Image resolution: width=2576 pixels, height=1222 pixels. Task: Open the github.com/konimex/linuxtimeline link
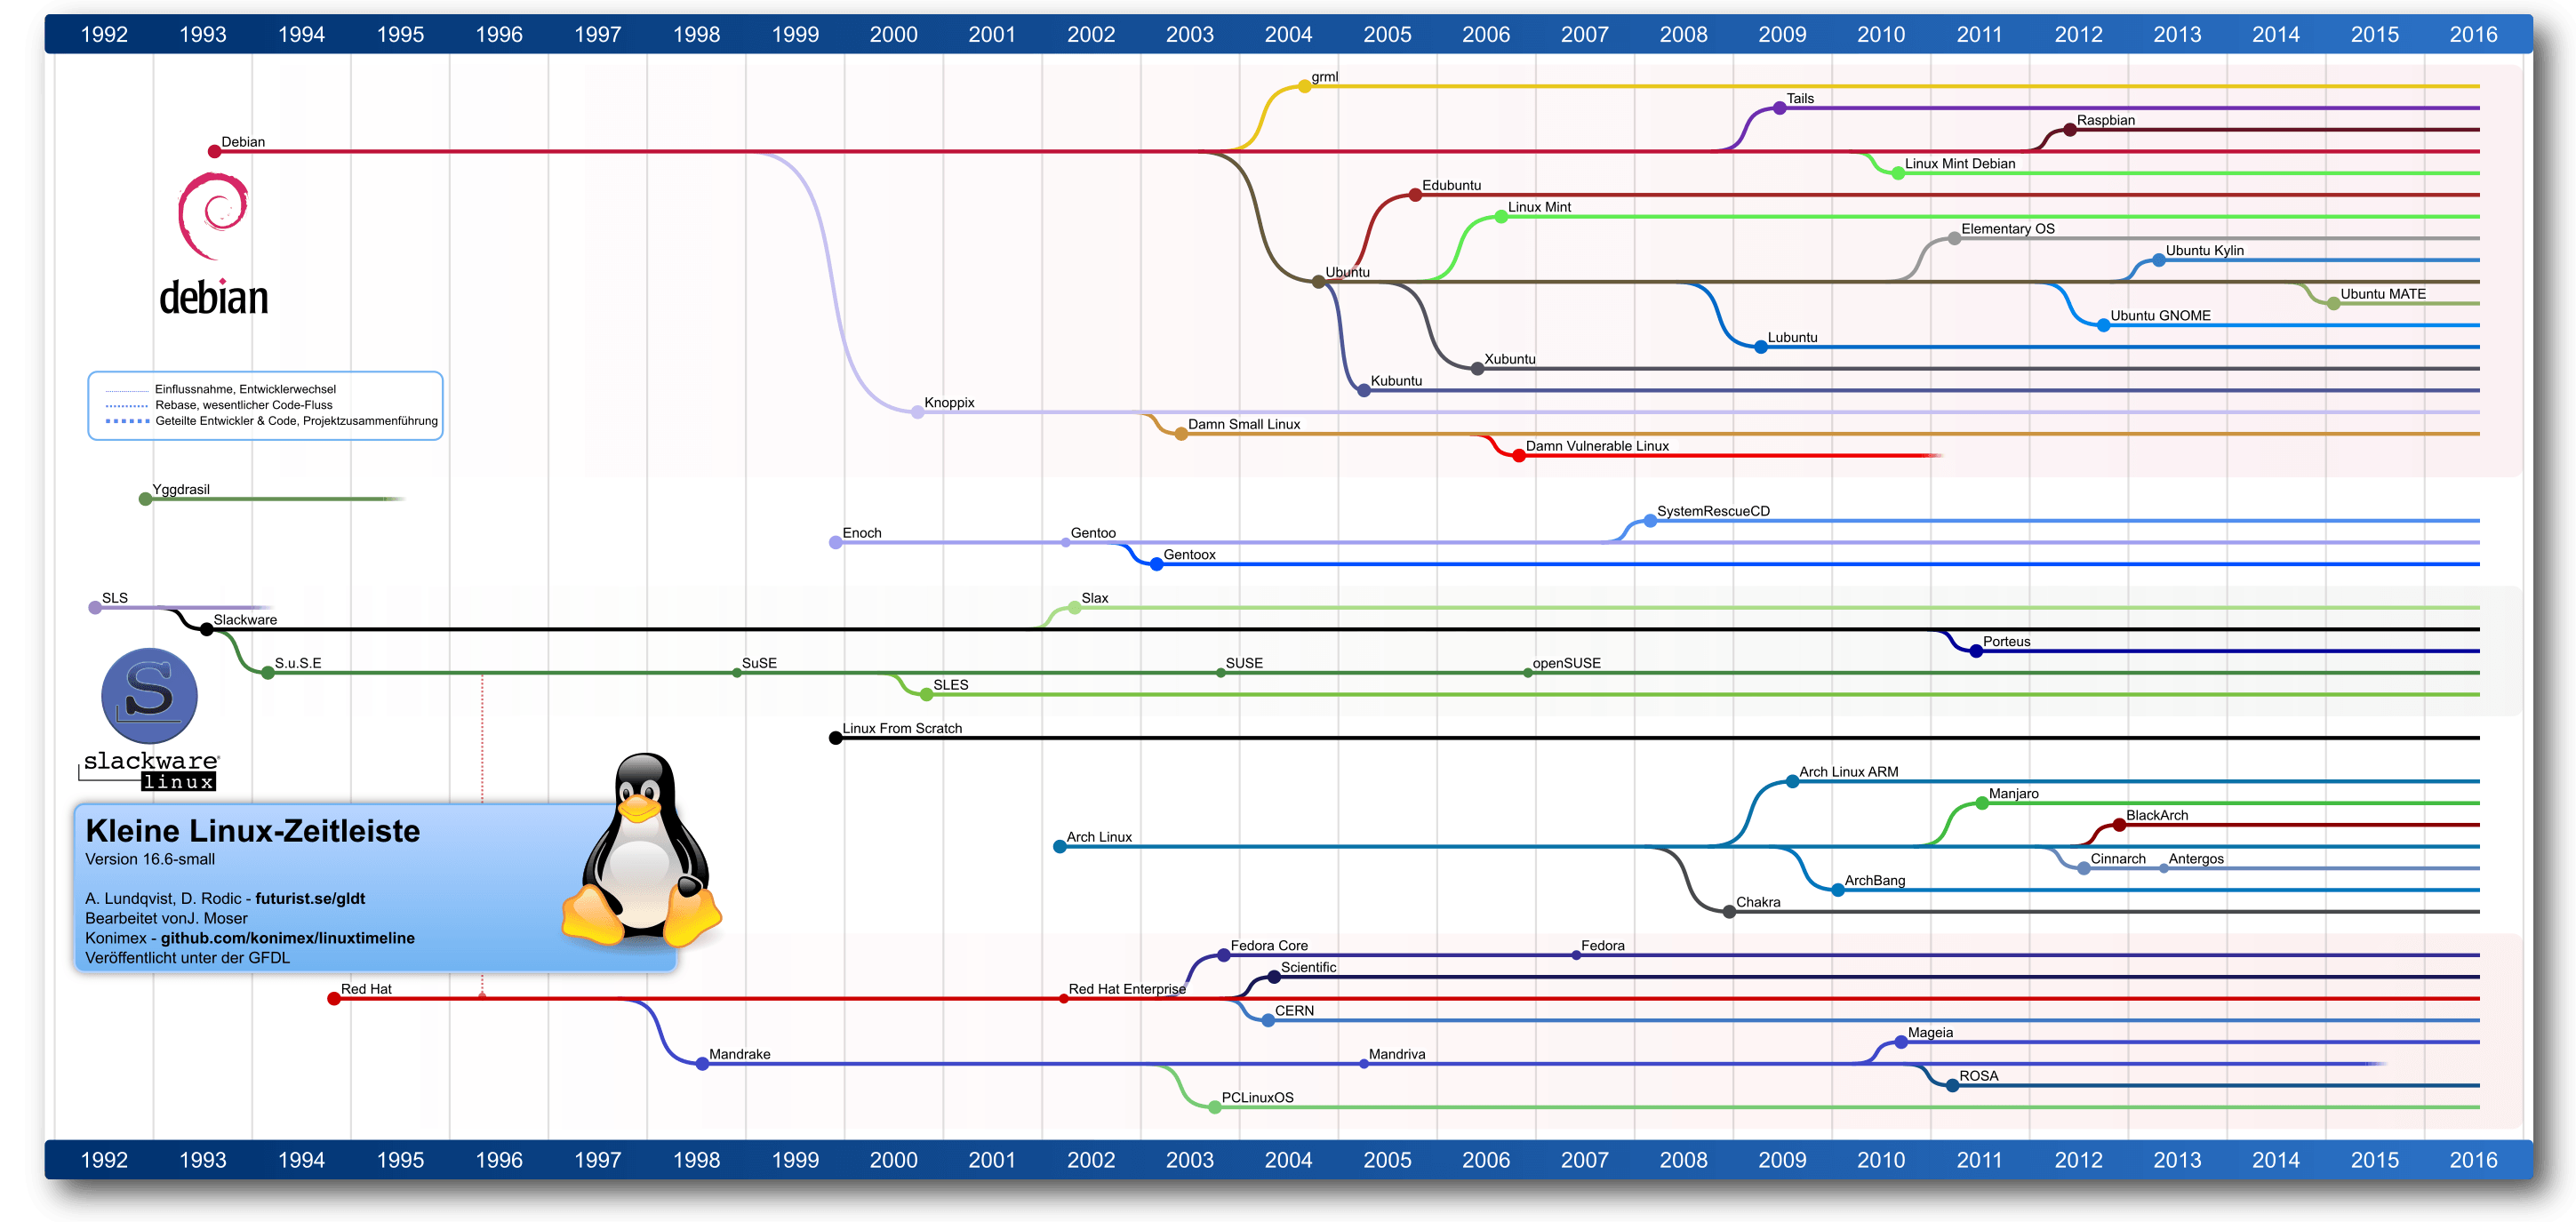coord(287,938)
